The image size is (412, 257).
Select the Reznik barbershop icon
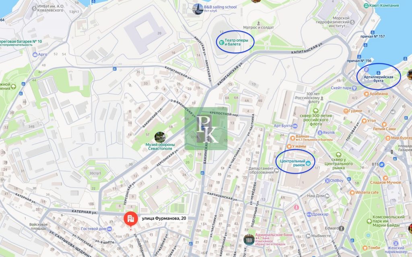(x=320, y=133)
